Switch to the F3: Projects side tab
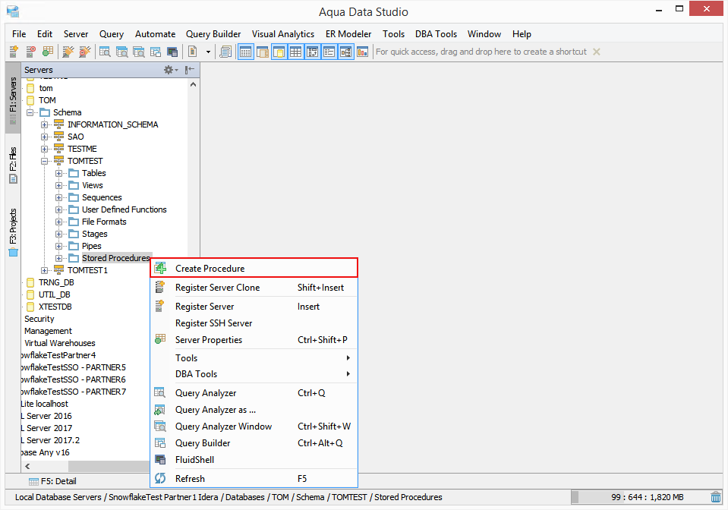This screenshot has height=510, width=728. pyautogui.click(x=13, y=232)
